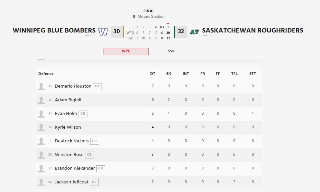Viewport: 320px width, 192px height.
Task: Click the Winnipeg Blue Bombers team name
Action: pos(54,30)
